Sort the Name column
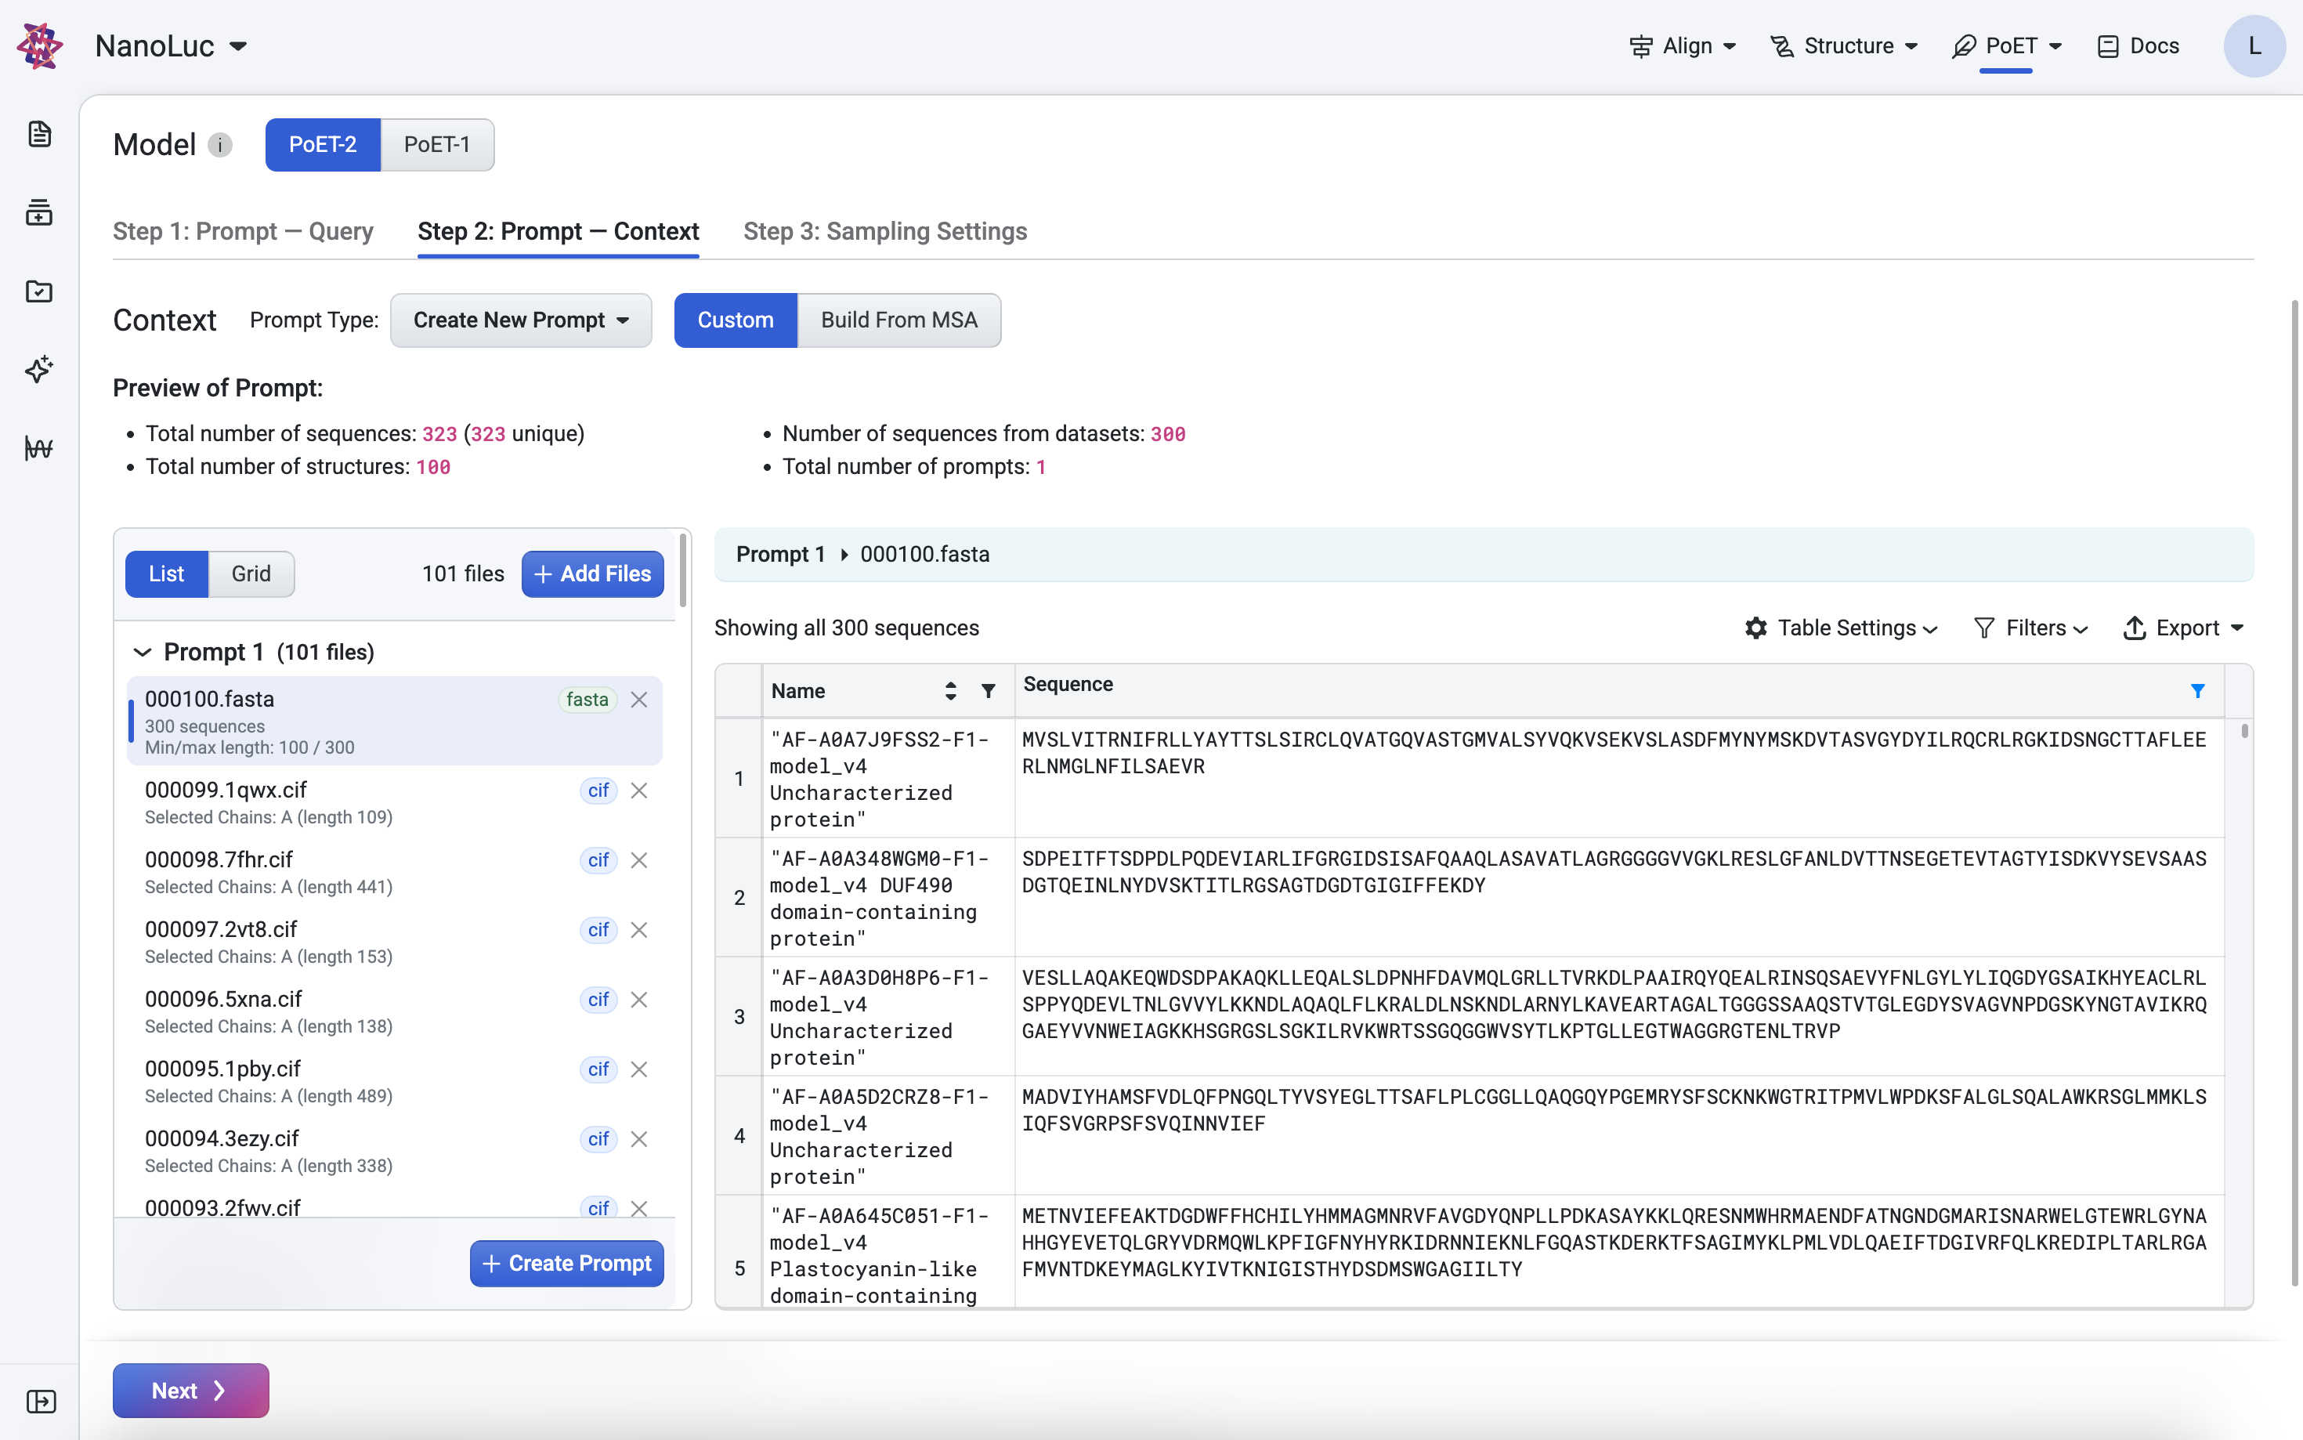The width and height of the screenshot is (2303, 1440). (x=950, y=690)
